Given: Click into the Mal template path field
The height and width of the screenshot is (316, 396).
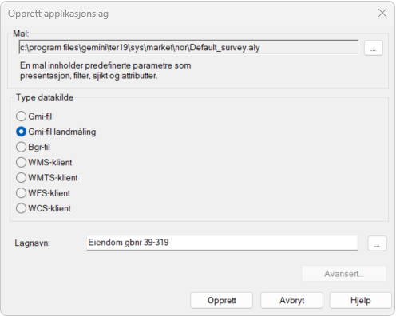Looking at the screenshot, I should pos(188,47).
